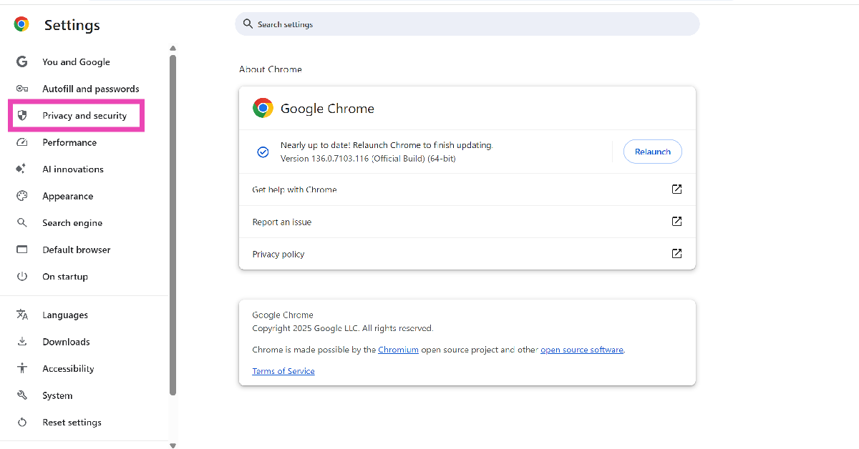This screenshot has height=449, width=859.
Task: Click the AI innovations sparkle icon
Action: click(x=22, y=169)
